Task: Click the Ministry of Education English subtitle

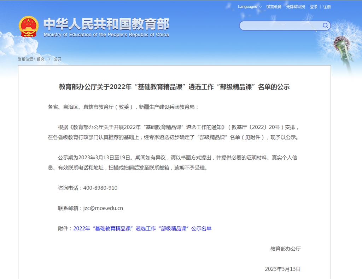Action: pyautogui.click(x=106, y=35)
